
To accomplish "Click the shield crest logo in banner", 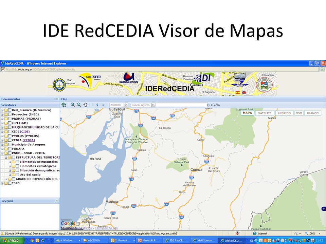I will coord(239,80).
